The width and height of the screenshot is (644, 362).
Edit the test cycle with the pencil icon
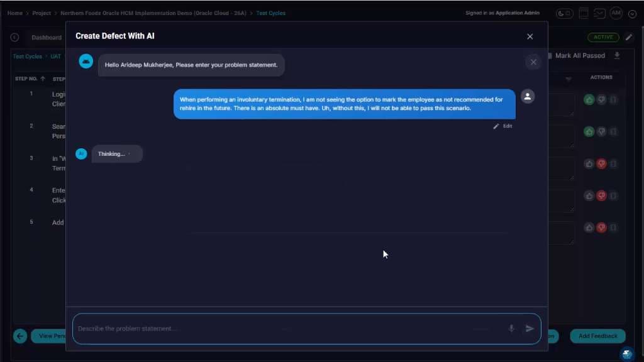pyautogui.click(x=629, y=37)
